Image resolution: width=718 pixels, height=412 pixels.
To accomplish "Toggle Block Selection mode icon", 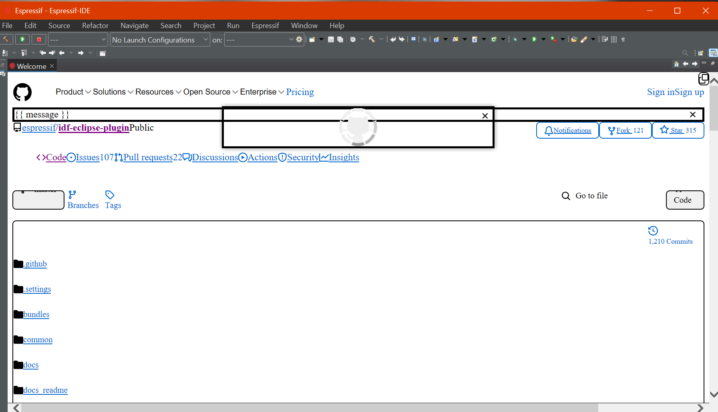I will coord(614,39).
